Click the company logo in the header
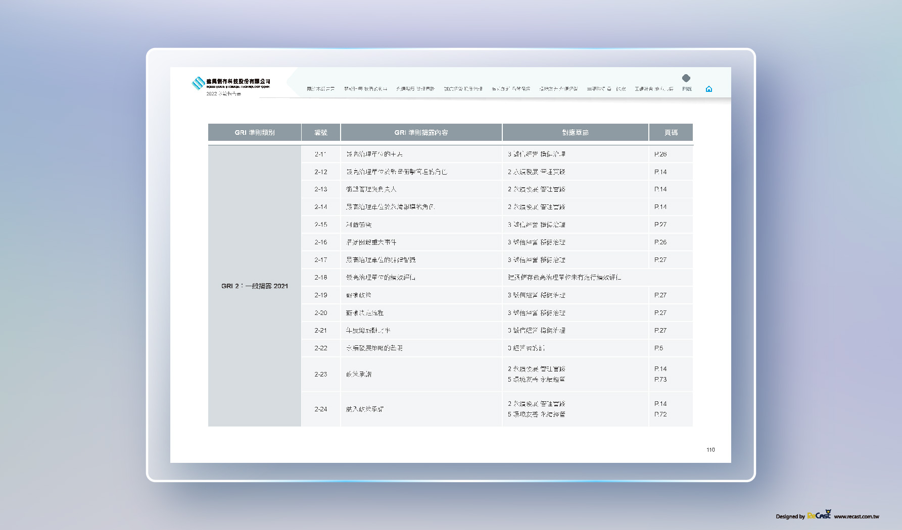 pyautogui.click(x=231, y=83)
